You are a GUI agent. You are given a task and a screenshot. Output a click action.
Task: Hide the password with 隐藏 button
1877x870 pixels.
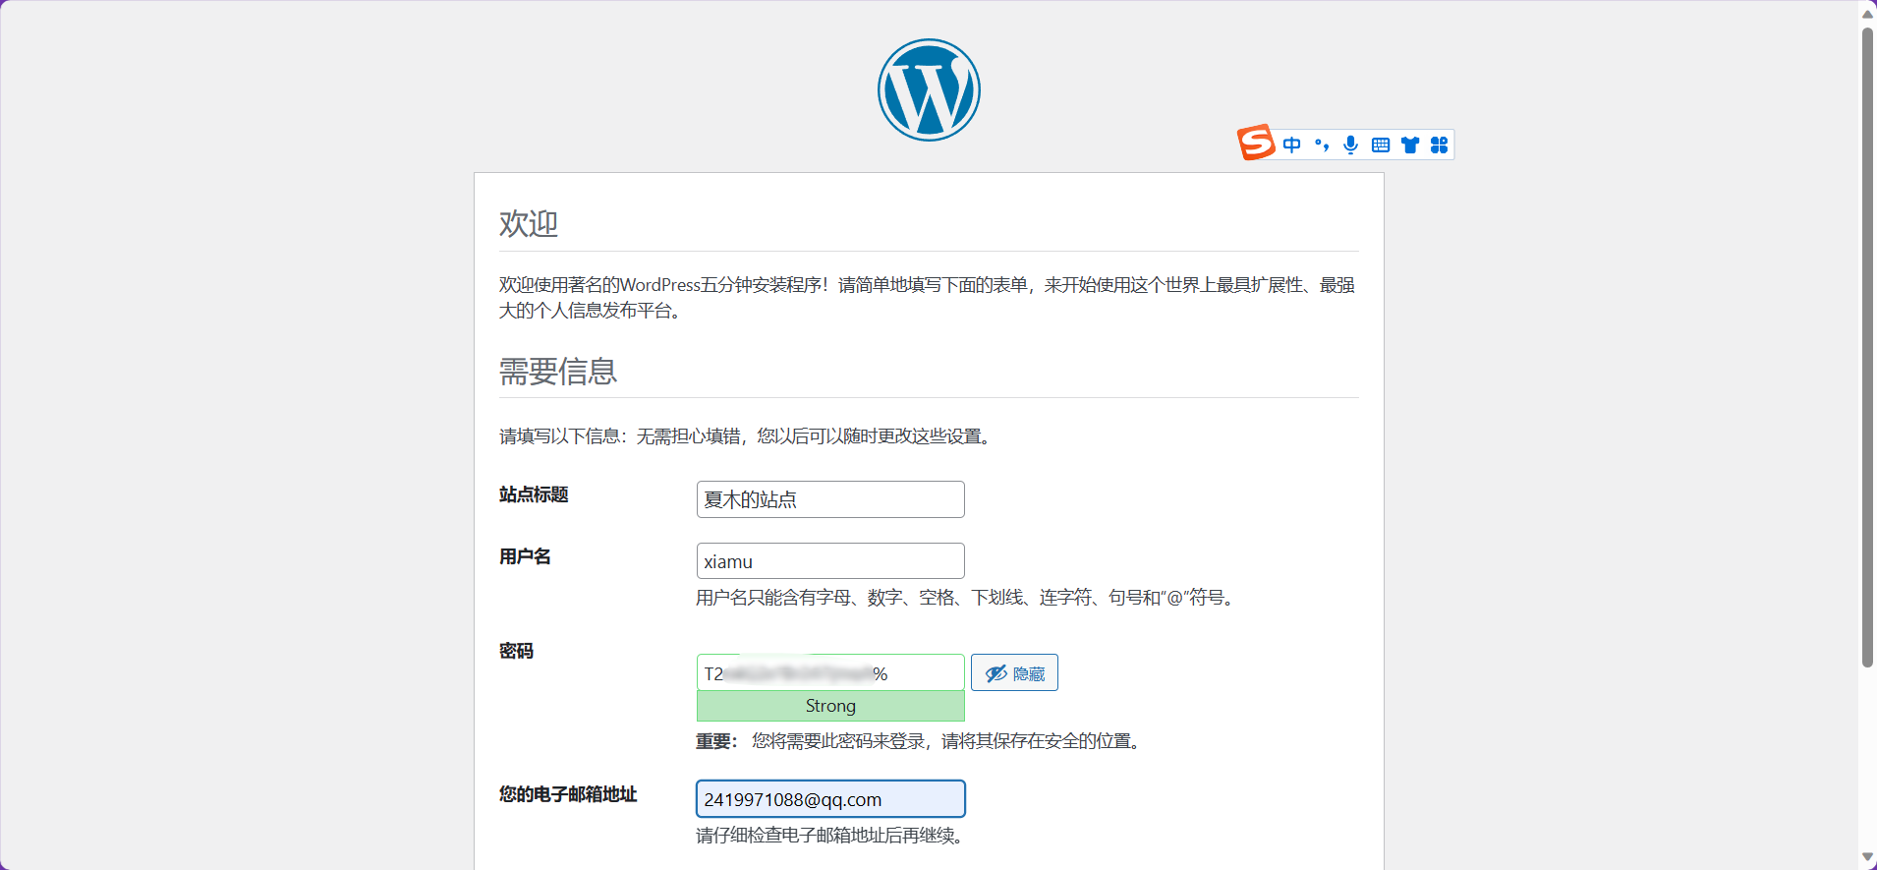1014,672
